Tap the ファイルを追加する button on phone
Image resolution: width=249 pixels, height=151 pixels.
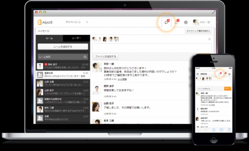[x=204, y=89]
